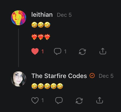Like The Starfire Codes' reply heart
The image size is (121, 112).
point(35,100)
